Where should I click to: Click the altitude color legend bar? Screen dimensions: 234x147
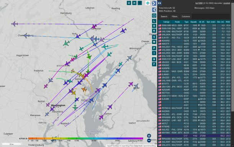click(86, 139)
